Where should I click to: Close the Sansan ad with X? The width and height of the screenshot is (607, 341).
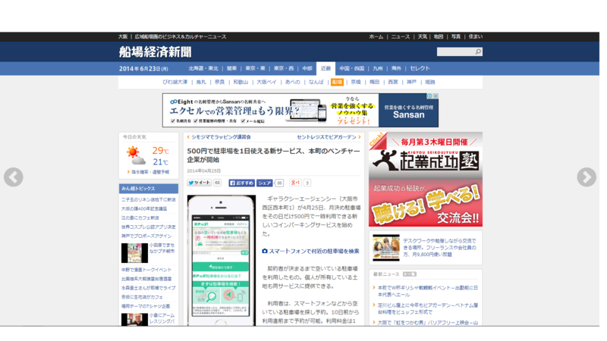coord(436,96)
